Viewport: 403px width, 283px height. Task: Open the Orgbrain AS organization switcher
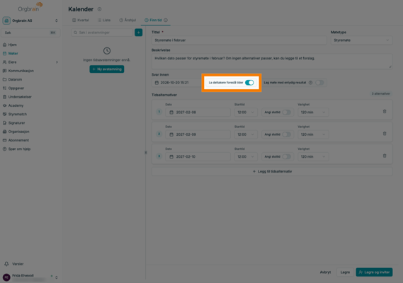click(x=30, y=21)
